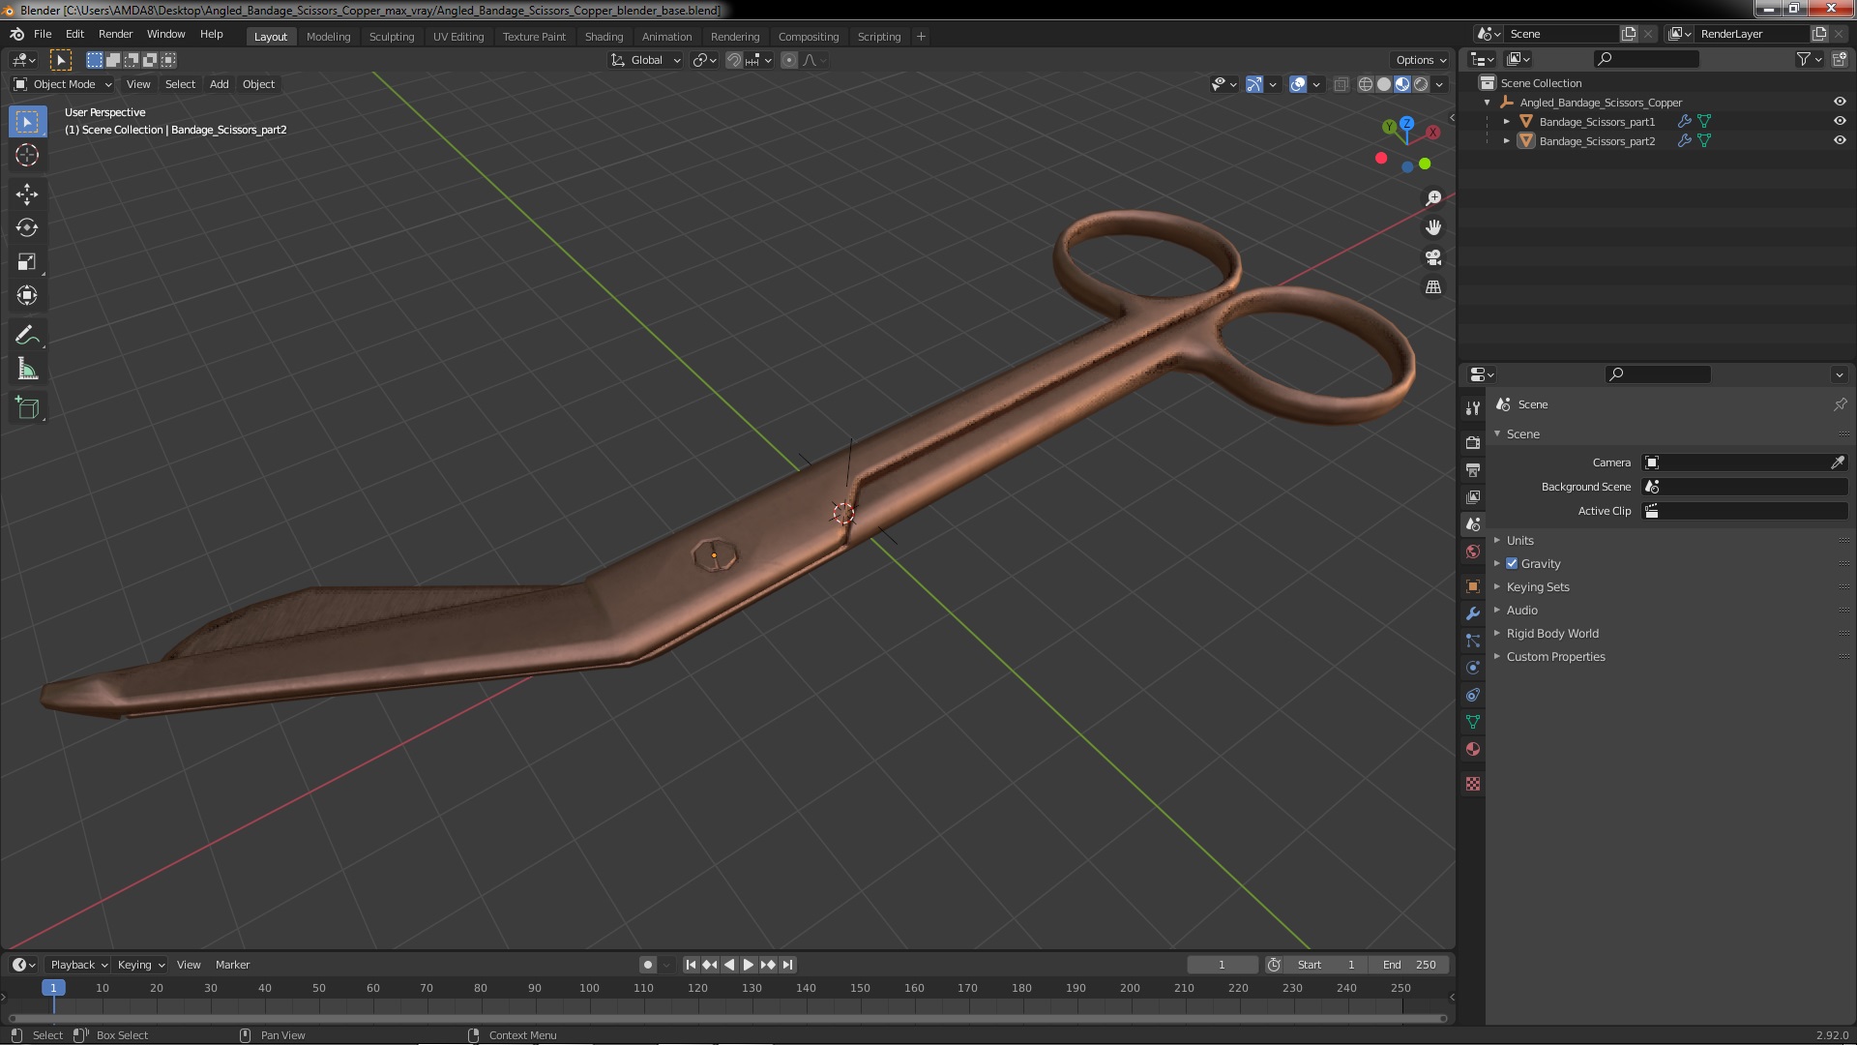
Task: Open Particle properties tab
Action: [1473, 641]
